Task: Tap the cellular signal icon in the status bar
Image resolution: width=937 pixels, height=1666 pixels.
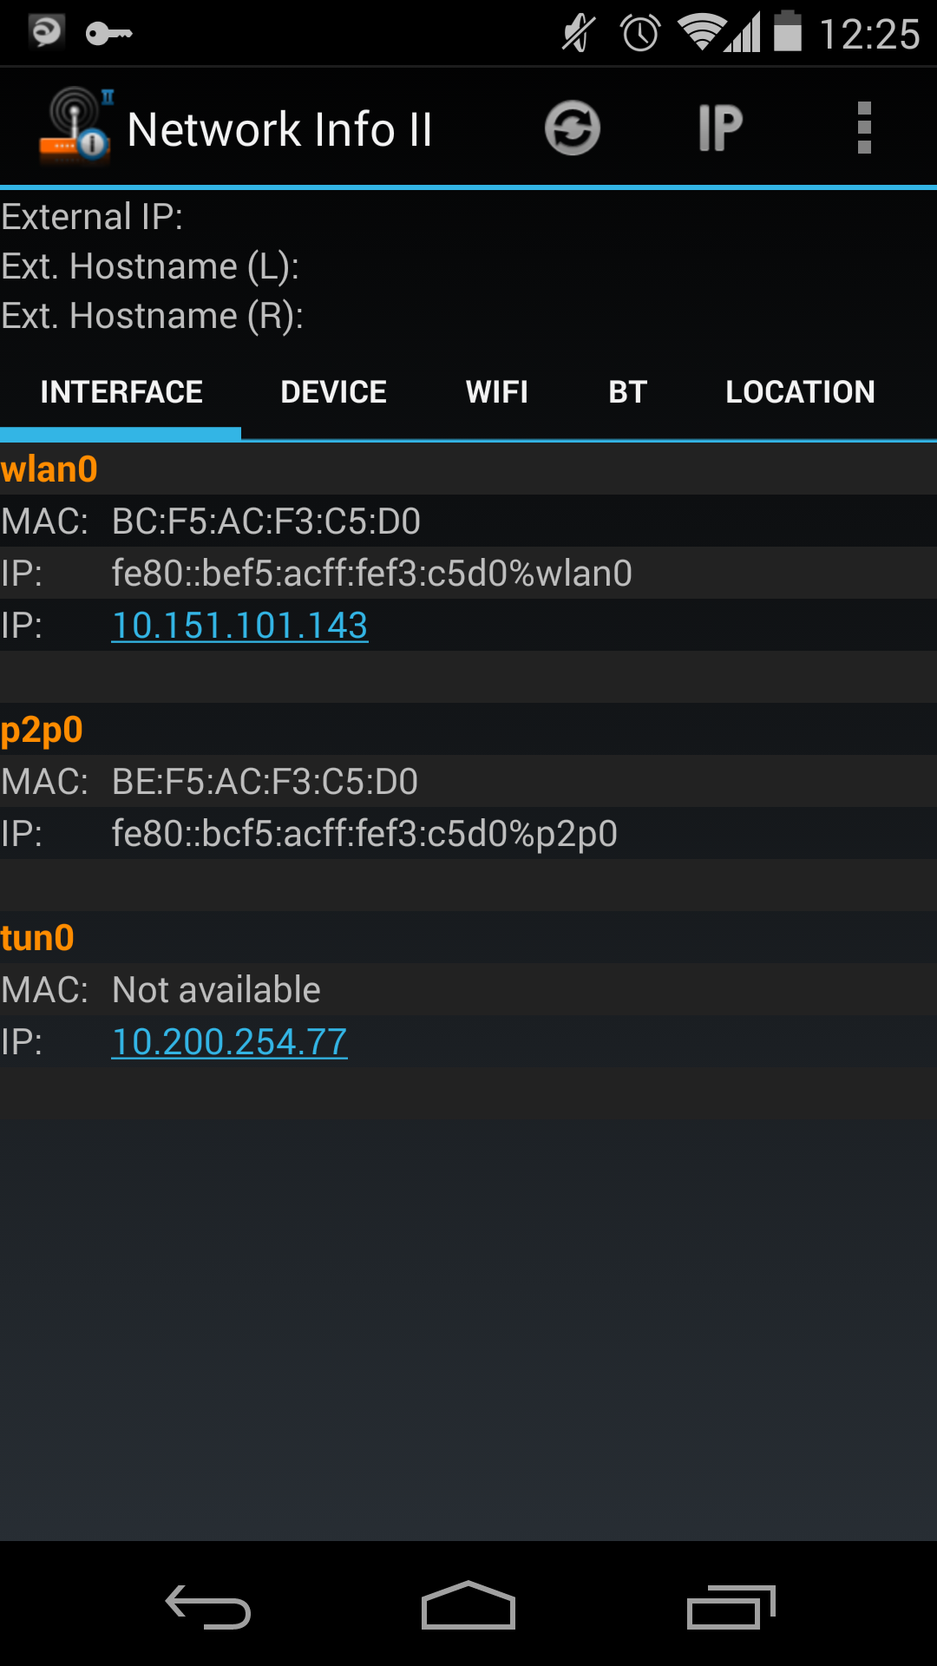Action: [x=744, y=33]
